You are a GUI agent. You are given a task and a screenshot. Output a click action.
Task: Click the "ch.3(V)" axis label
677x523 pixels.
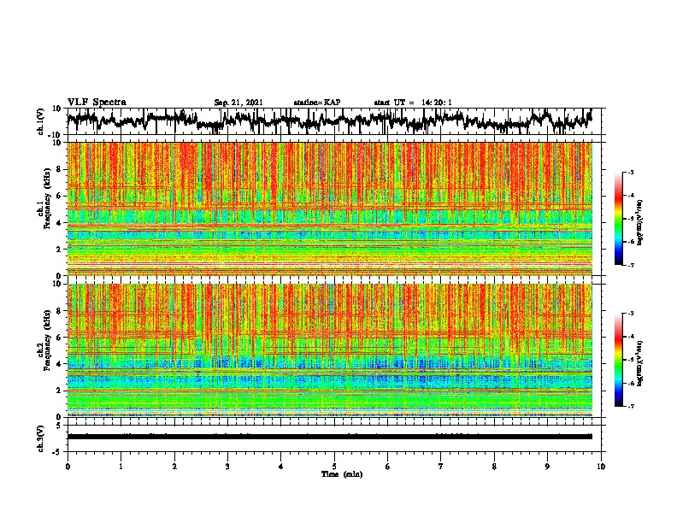[x=41, y=438]
